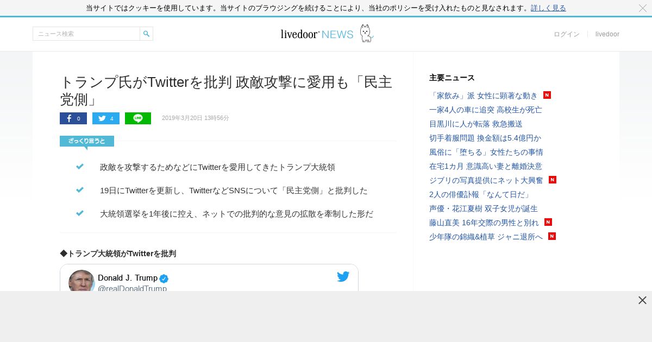Viewport: 652px width, 342px height.
Task: Click heading ◆トランプ大統領がTwitterを批判
Action: (118, 254)
